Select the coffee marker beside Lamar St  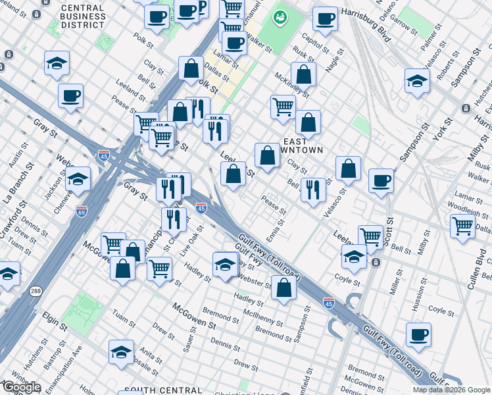[x=234, y=45]
